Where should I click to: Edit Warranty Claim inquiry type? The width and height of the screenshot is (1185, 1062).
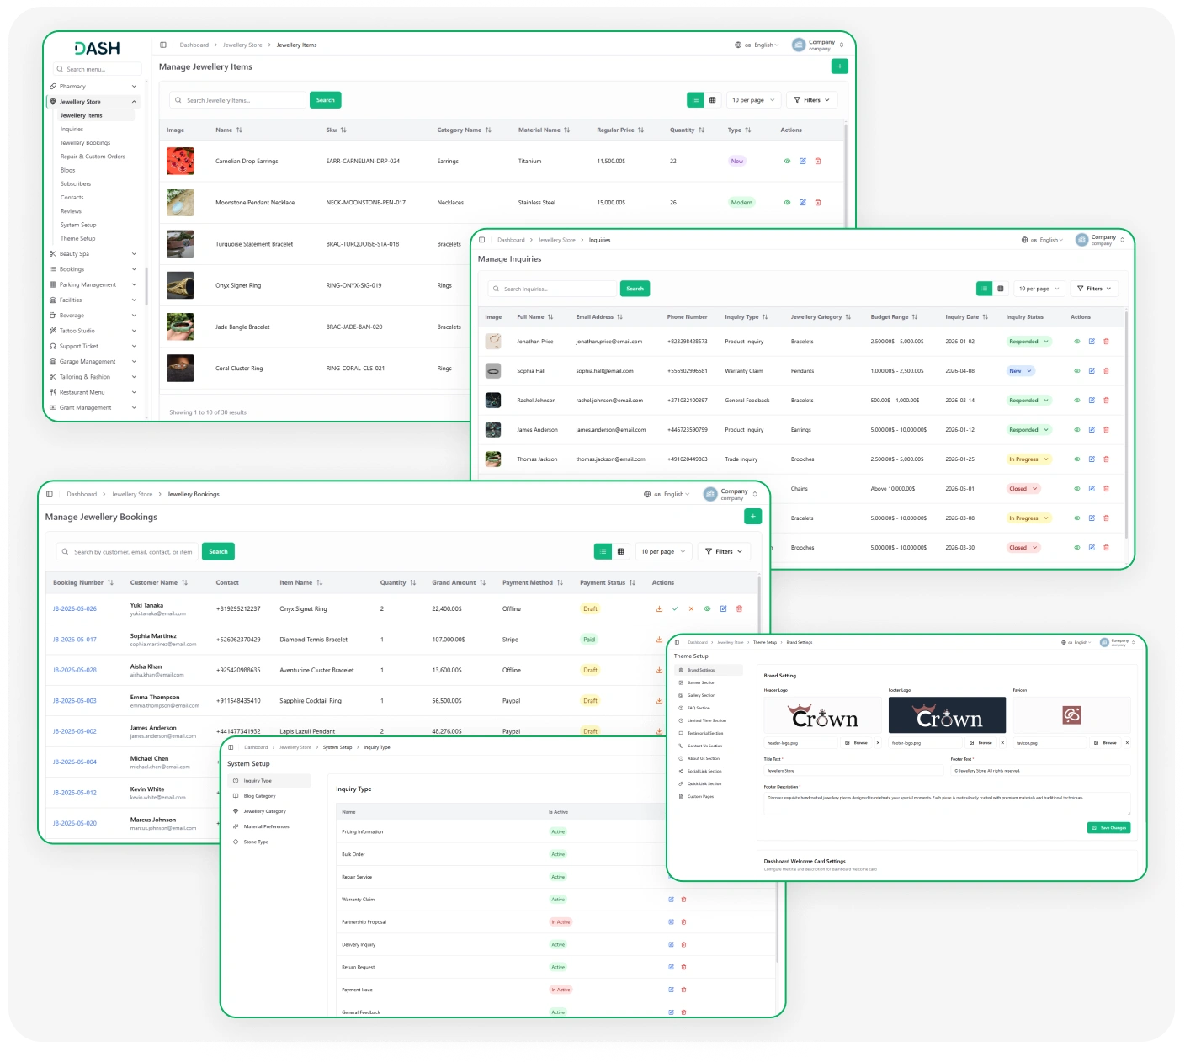671,900
